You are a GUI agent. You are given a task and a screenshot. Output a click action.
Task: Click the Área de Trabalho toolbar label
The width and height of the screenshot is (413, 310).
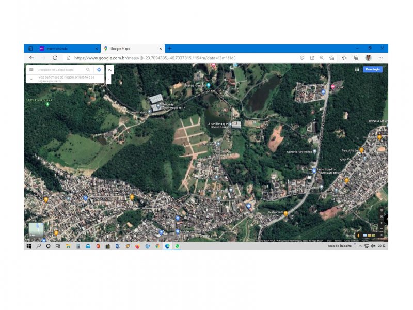[x=340, y=246]
